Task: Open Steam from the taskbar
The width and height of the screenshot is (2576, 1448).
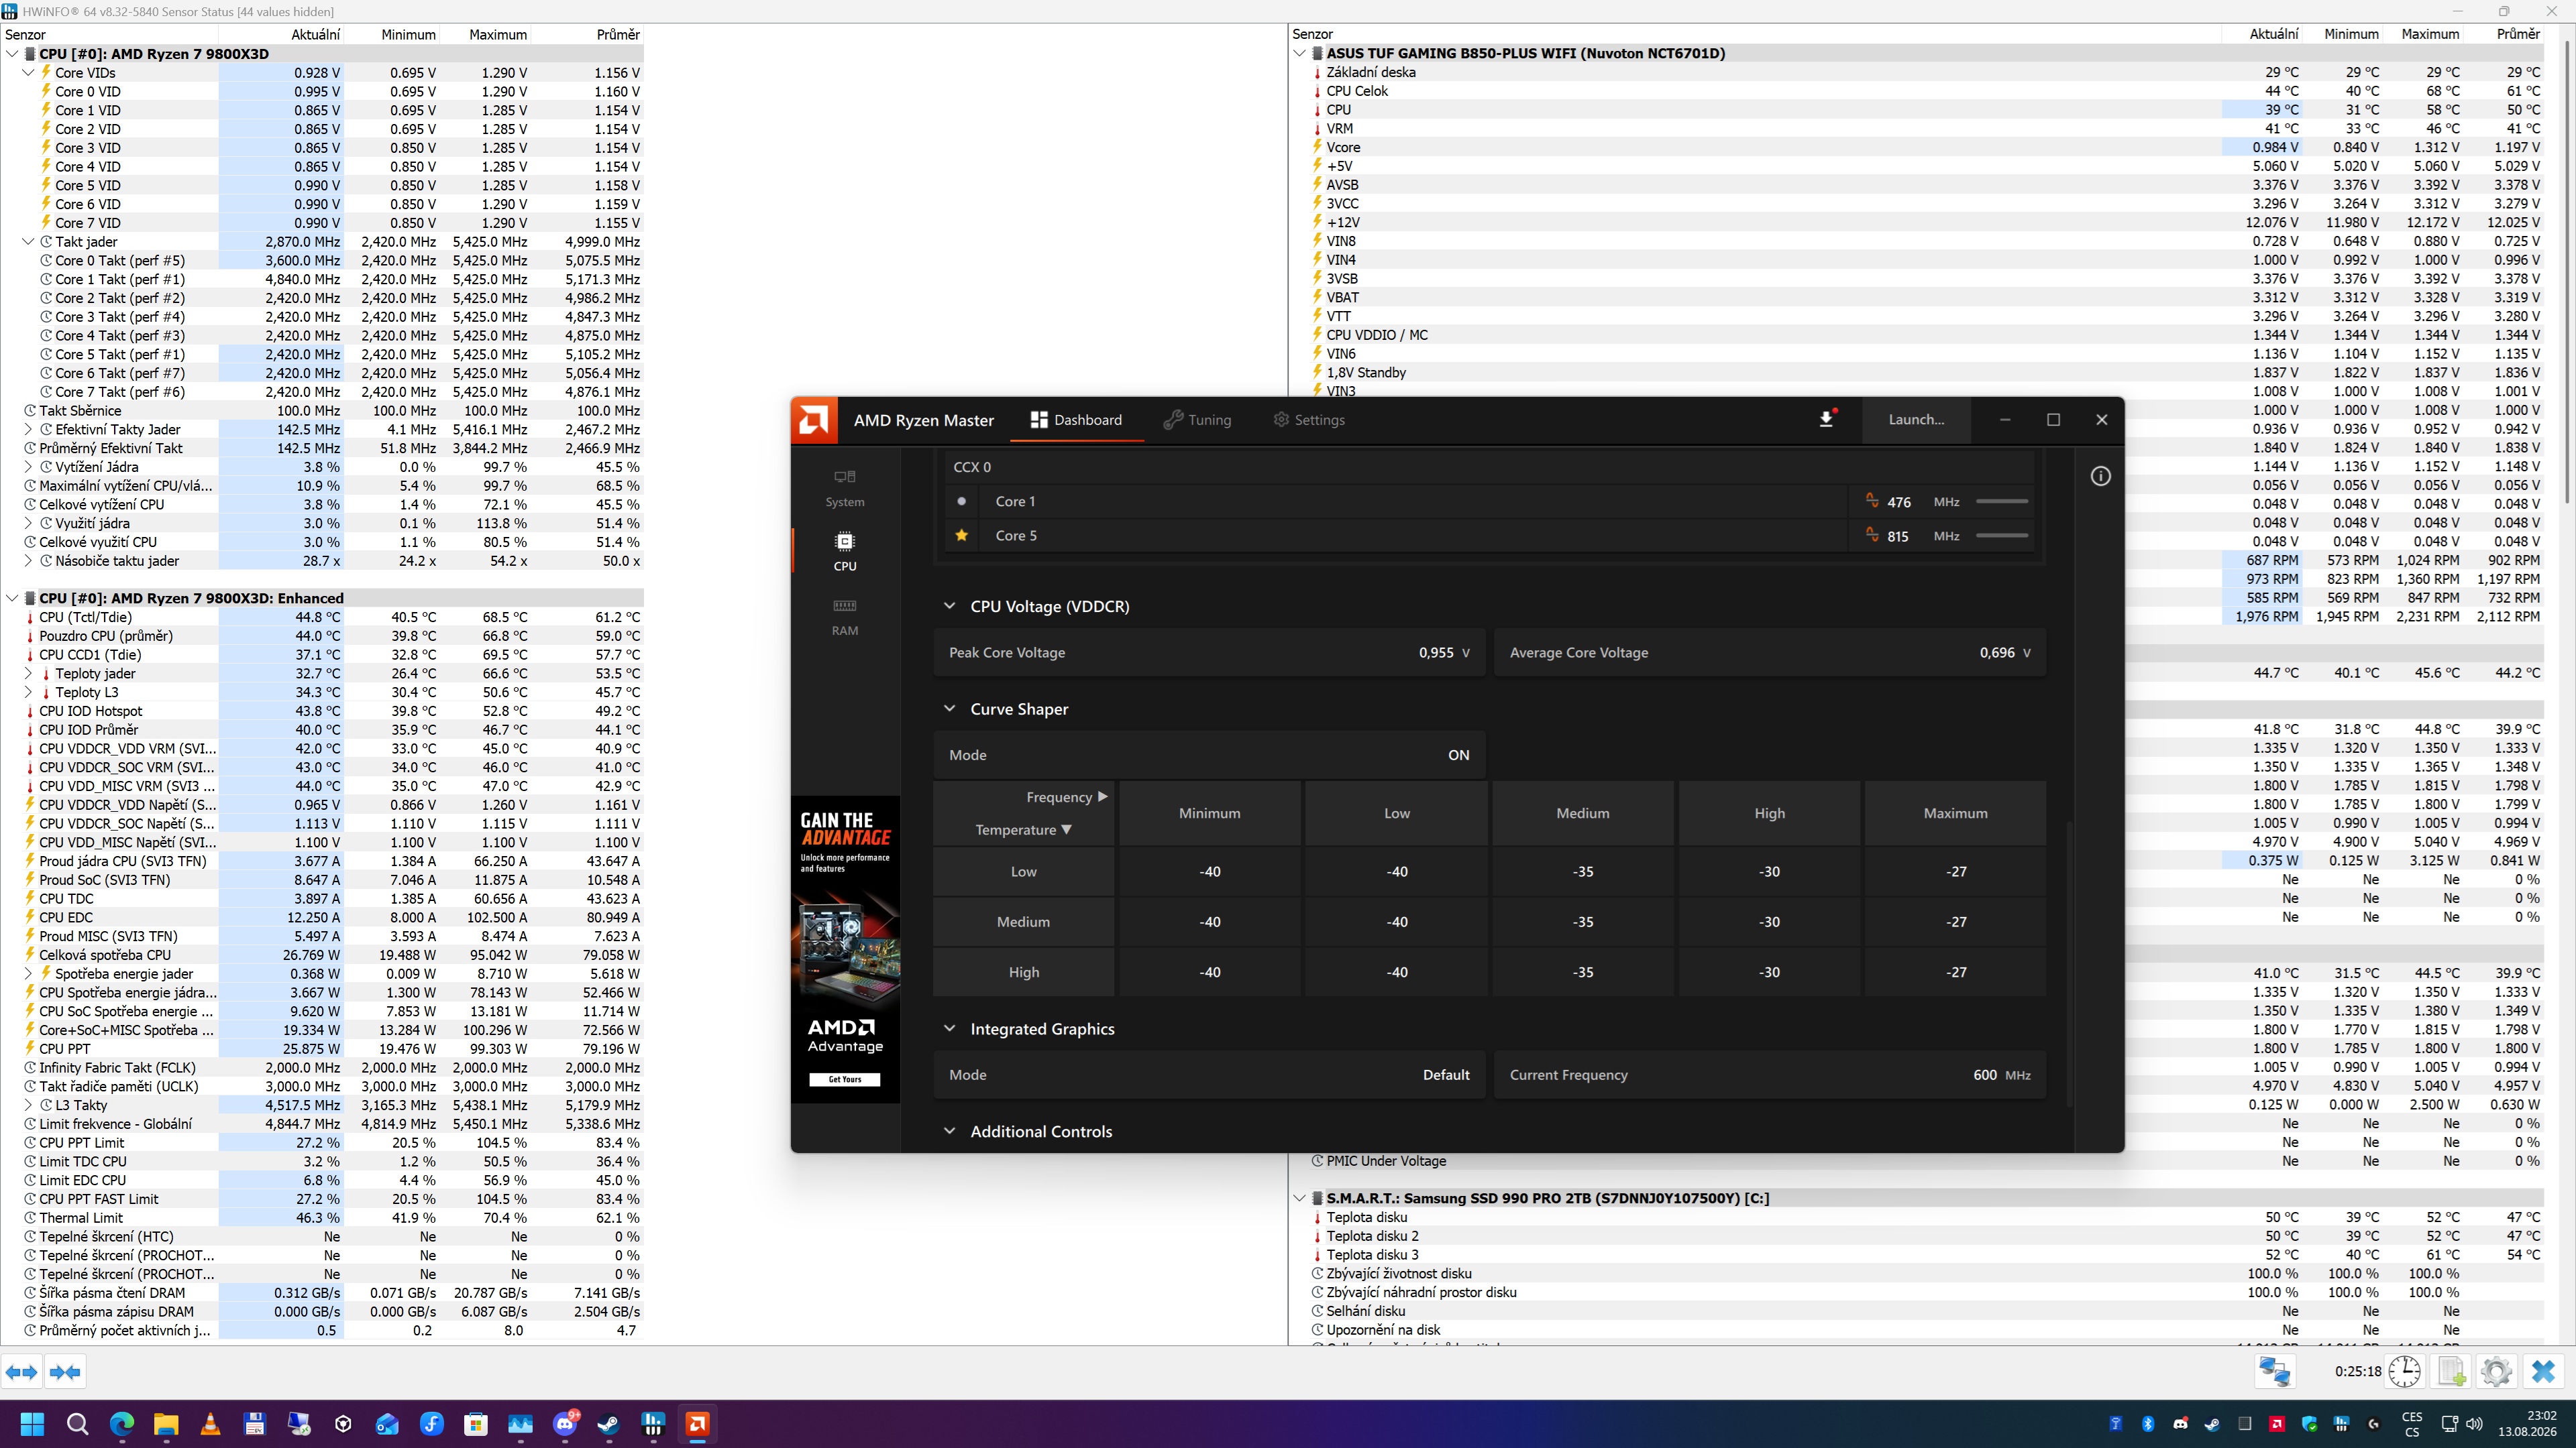Action: (608, 1424)
